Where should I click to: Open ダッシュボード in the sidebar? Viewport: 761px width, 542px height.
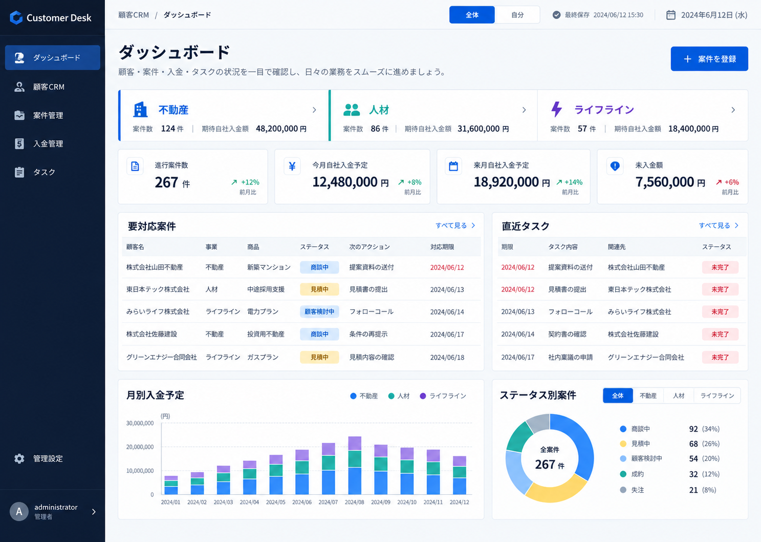tap(53, 57)
